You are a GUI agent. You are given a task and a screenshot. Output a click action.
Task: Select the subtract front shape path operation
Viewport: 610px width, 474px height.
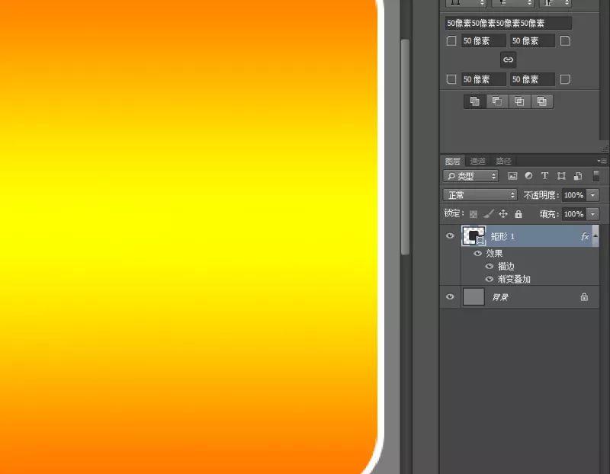point(497,101)
